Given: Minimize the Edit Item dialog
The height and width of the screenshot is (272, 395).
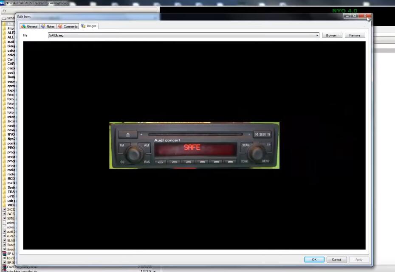Looking at the screenshot, I should tap(347, 16).
